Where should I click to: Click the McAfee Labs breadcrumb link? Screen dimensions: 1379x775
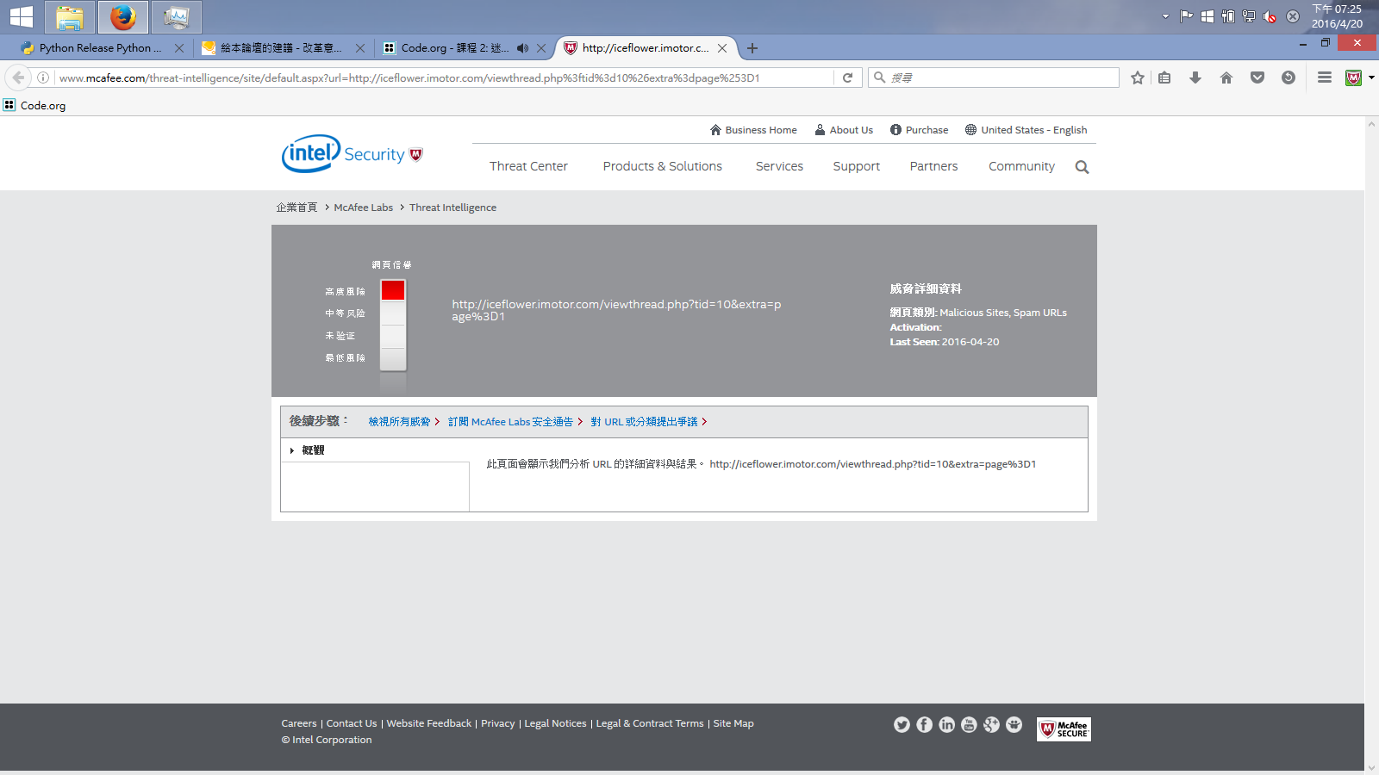pyautogui.click(x=363, y=208)
